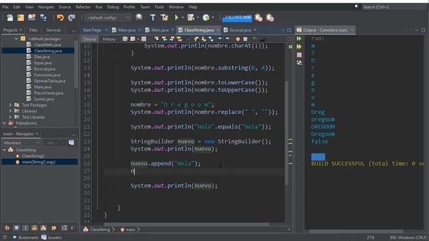This screenshot has width=429, height=241.
Task: Select GenerarTabla.java in project tree
Action: 50,81
